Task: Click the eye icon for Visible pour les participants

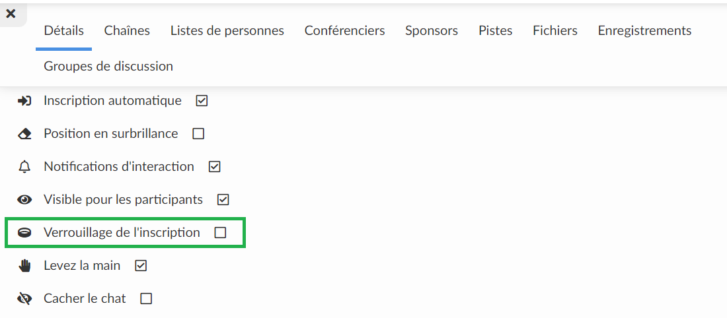Action: (24, 200)
